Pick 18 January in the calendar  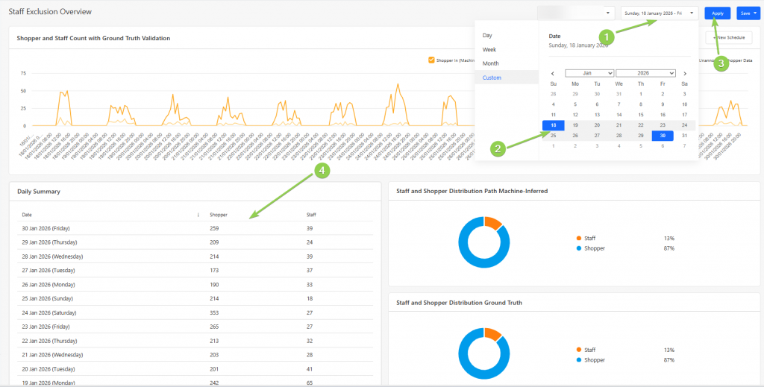coord(553,125)
